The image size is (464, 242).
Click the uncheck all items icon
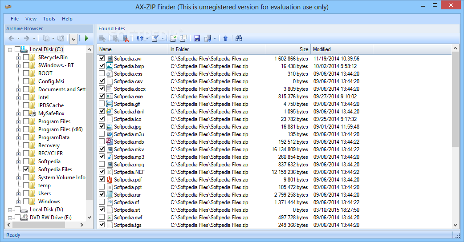point(183,38)
